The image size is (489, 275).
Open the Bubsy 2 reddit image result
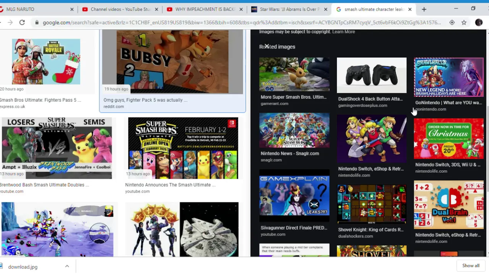[172, 62]
